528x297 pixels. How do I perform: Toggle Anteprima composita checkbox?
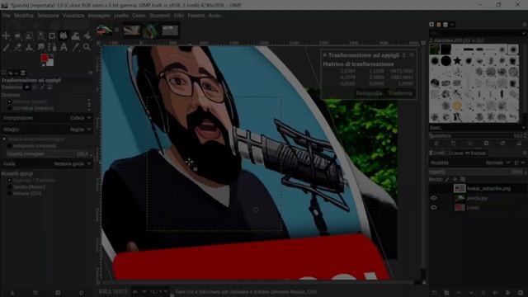(9, 146)
